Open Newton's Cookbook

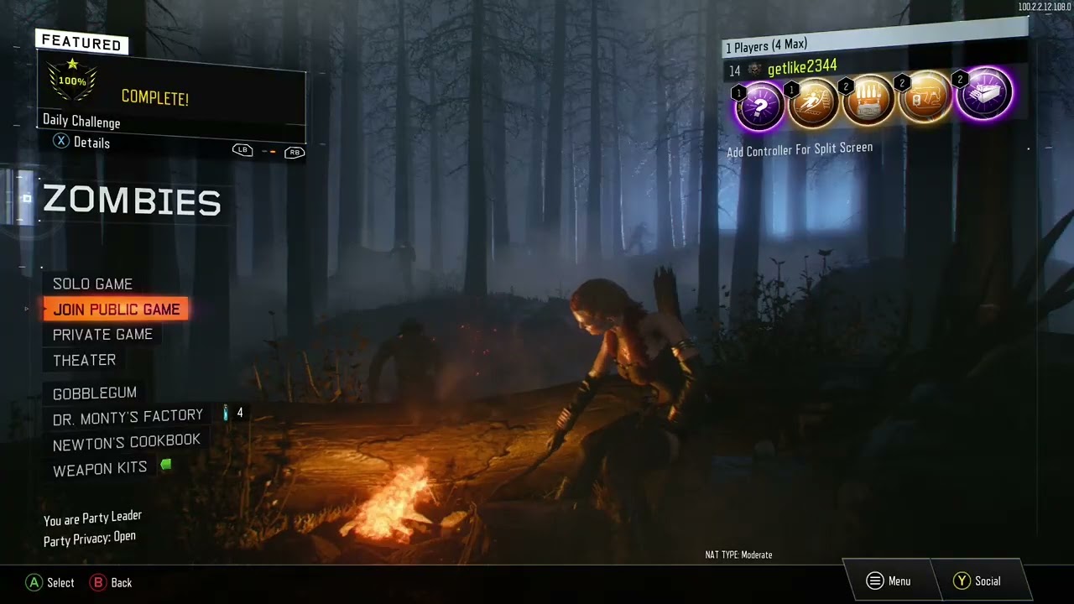126,442
